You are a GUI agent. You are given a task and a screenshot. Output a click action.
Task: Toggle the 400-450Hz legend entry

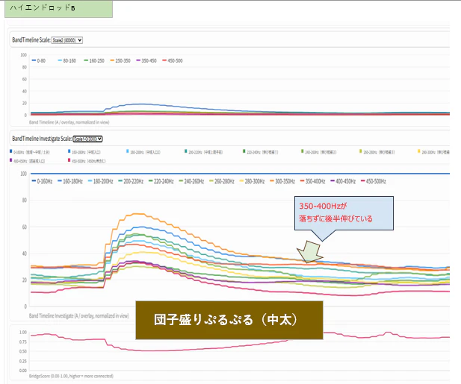click(x=343, y=181)
